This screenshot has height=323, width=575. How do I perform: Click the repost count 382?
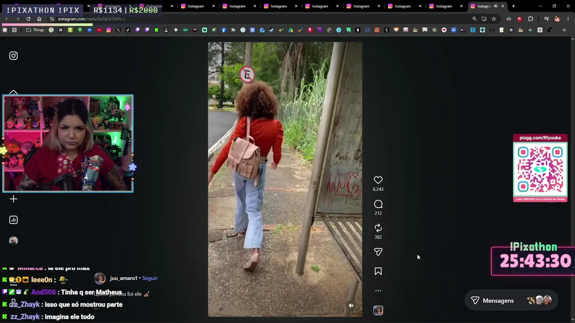(378, 237)
